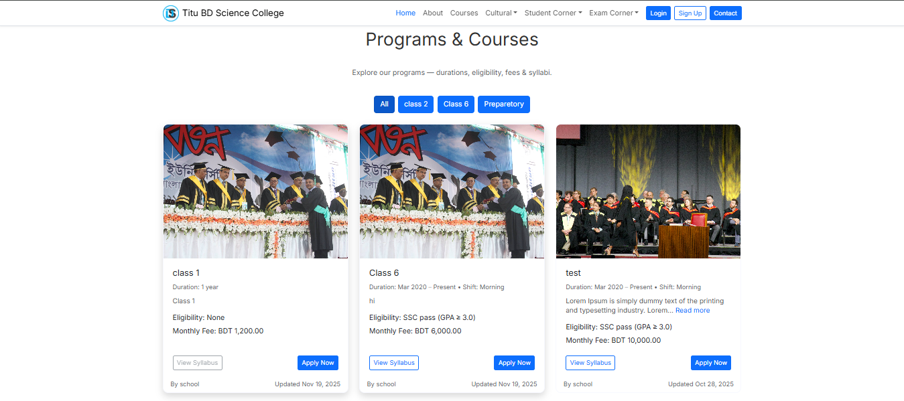Click 'hi' description in Class 6 card
The height and width of the screenshot is (401, 904).
tap(372, 301)
